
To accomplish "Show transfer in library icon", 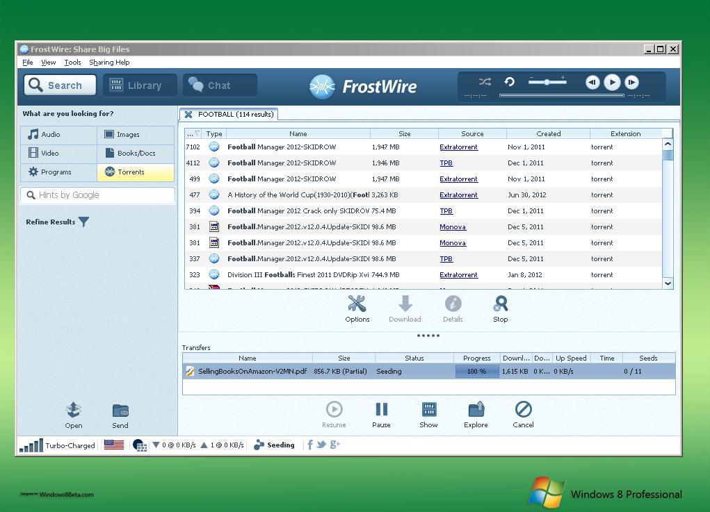I will coord(429,409).
